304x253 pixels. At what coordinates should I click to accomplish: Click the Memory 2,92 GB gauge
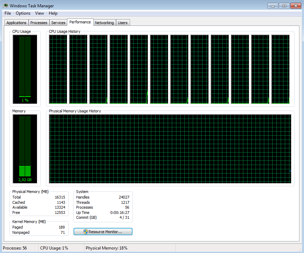25,149
